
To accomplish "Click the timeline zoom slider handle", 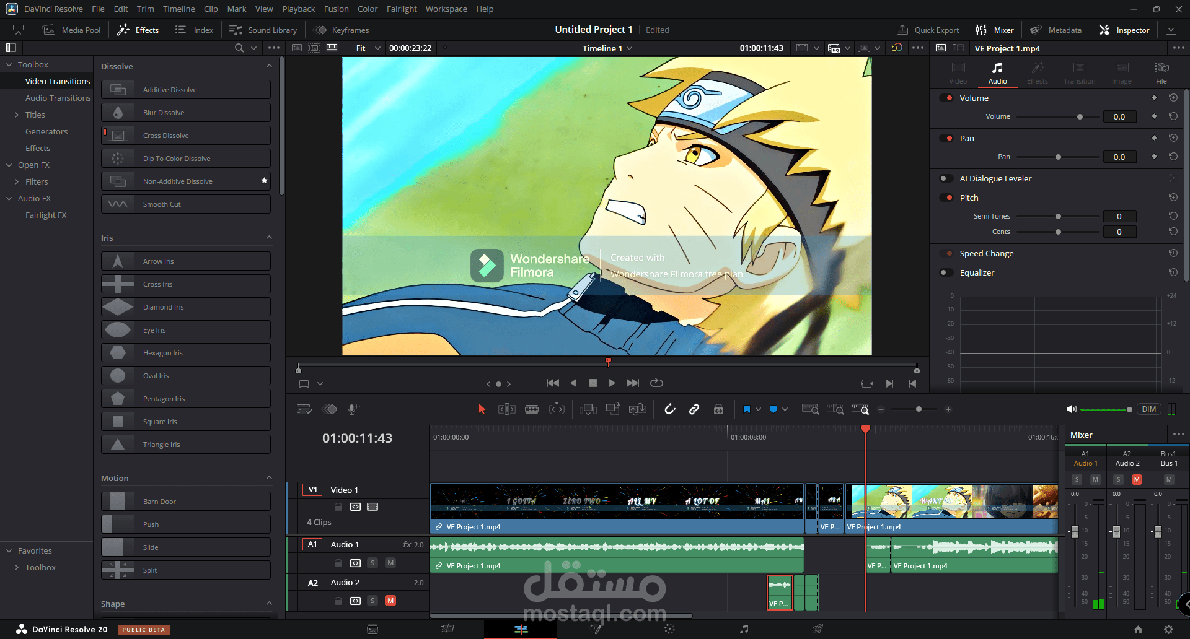I will [919, 409].
